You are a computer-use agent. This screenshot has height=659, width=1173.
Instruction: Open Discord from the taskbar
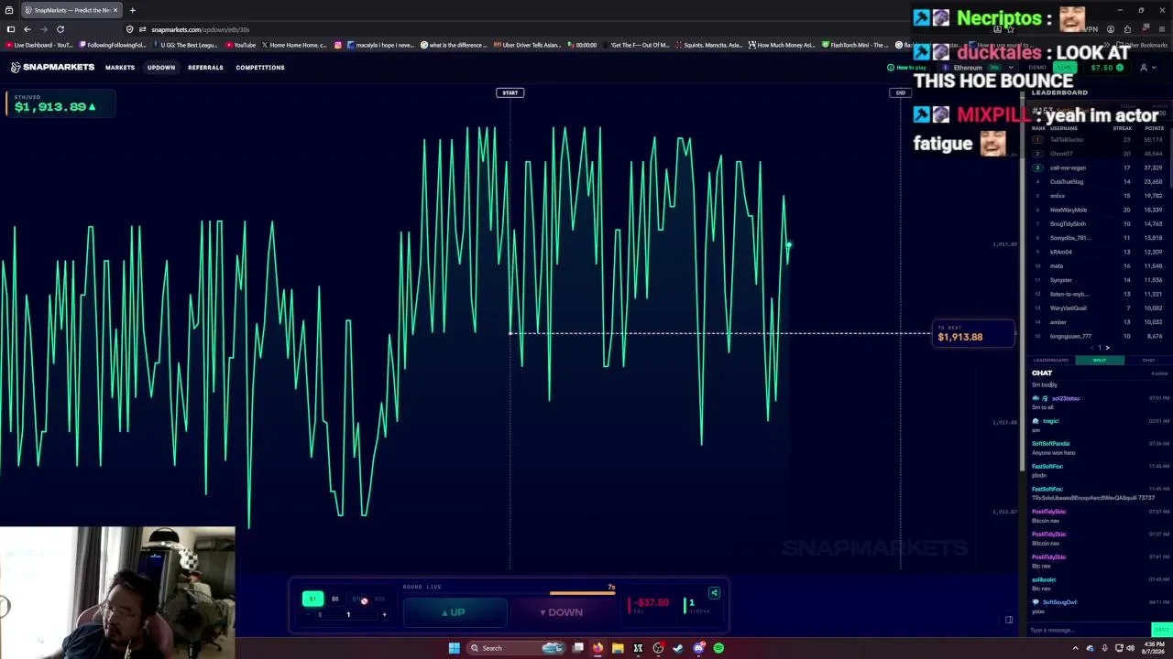coord(698,648)
